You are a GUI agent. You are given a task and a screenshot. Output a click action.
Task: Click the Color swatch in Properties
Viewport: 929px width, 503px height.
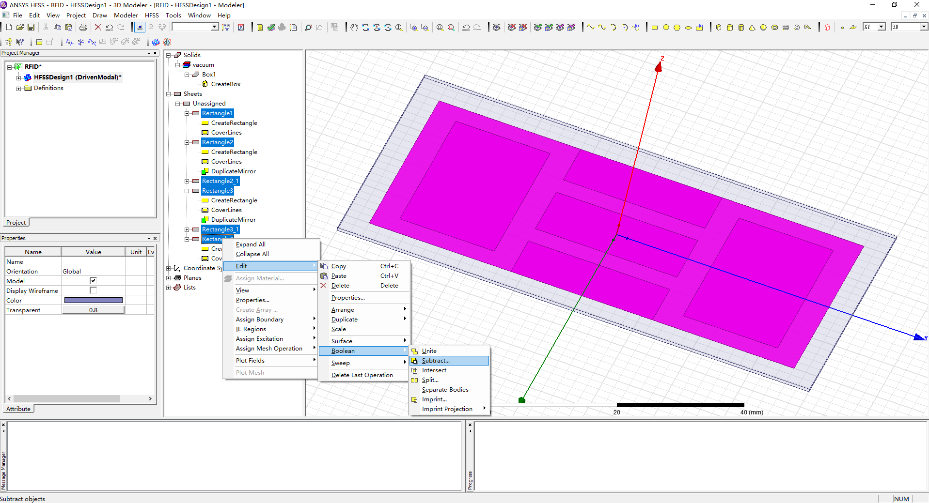[x=93, y=300]
